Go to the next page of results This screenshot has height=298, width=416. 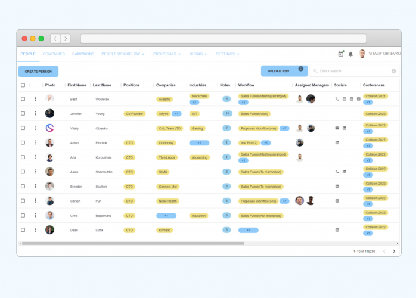(394, 252)
